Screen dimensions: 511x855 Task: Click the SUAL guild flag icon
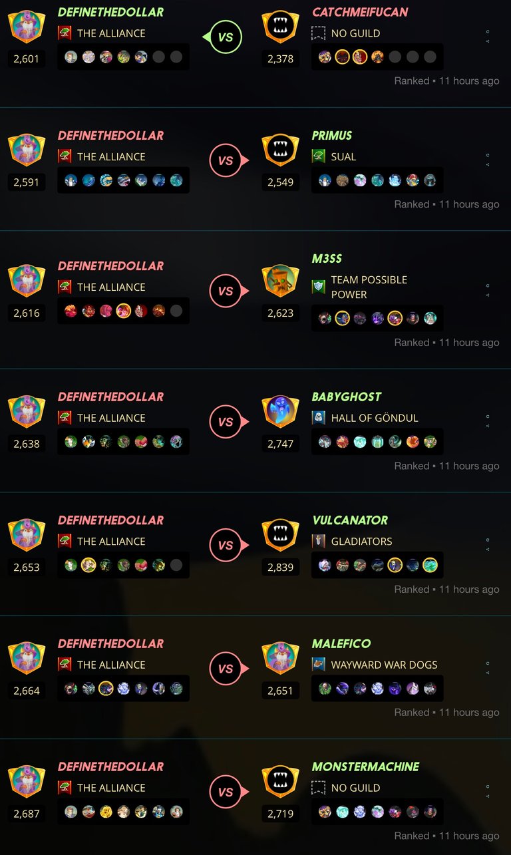pyautogui.click(x=319, y=156)
